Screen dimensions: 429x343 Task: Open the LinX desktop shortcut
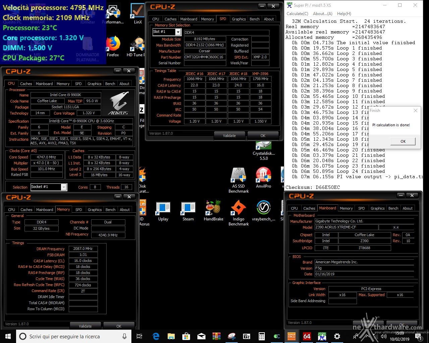point(137,14)
